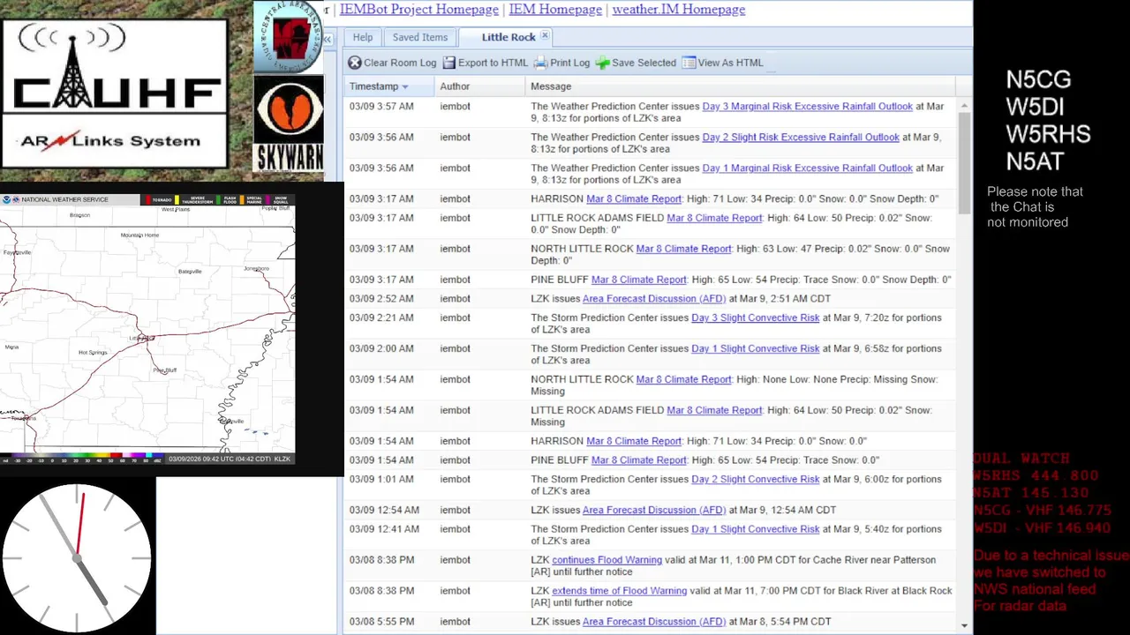Open Day 3 Marginal Risk Excessive Rainfall Outlook
This screenshot has height=635, width=1130.
point(807,106)
